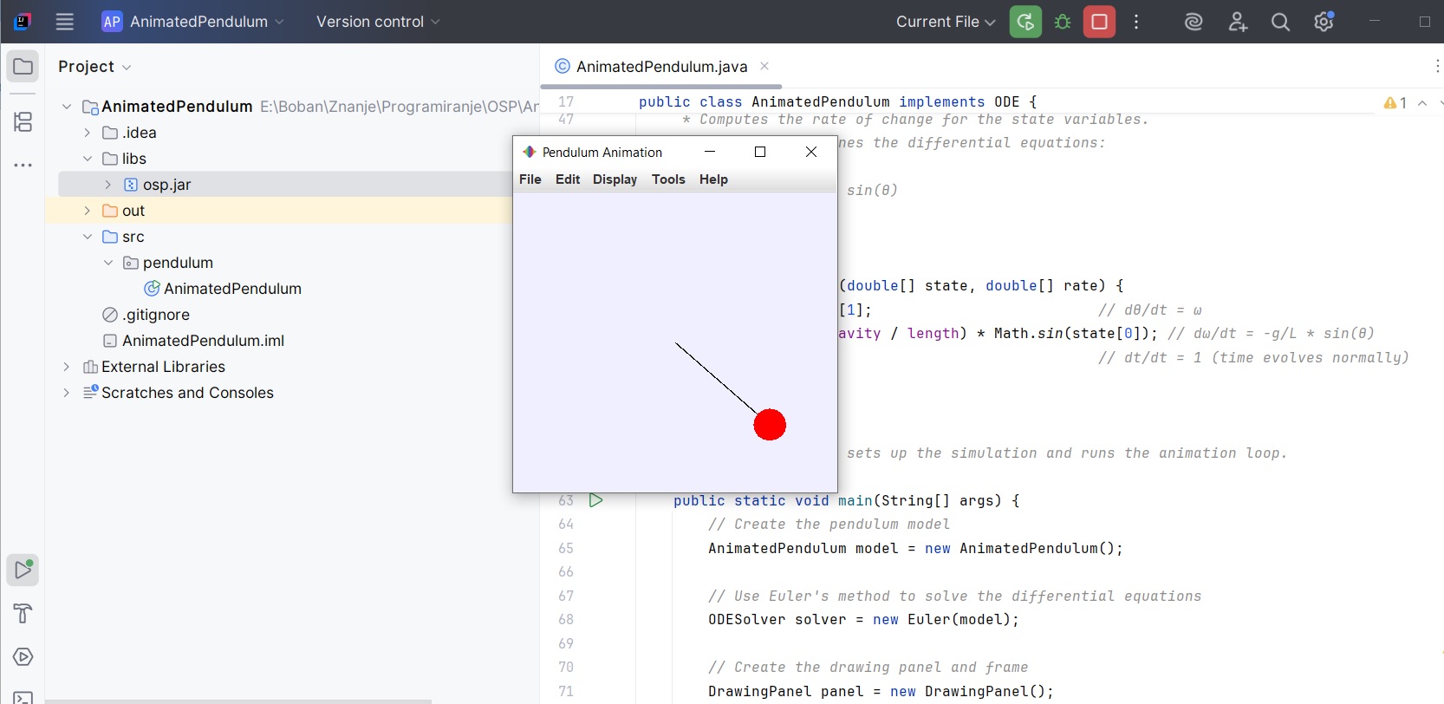Open Help menu in Pendulum Animation
The image size is (1444, 704).
[x=713, y=179]
